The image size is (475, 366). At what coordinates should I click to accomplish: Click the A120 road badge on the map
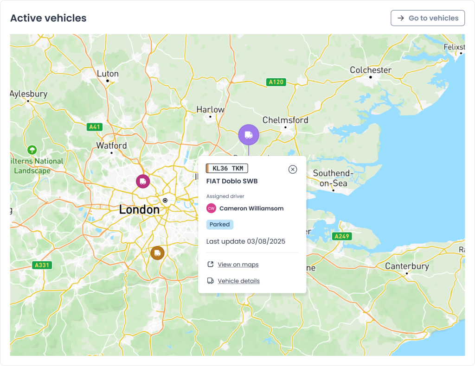(x=276, y=82)
